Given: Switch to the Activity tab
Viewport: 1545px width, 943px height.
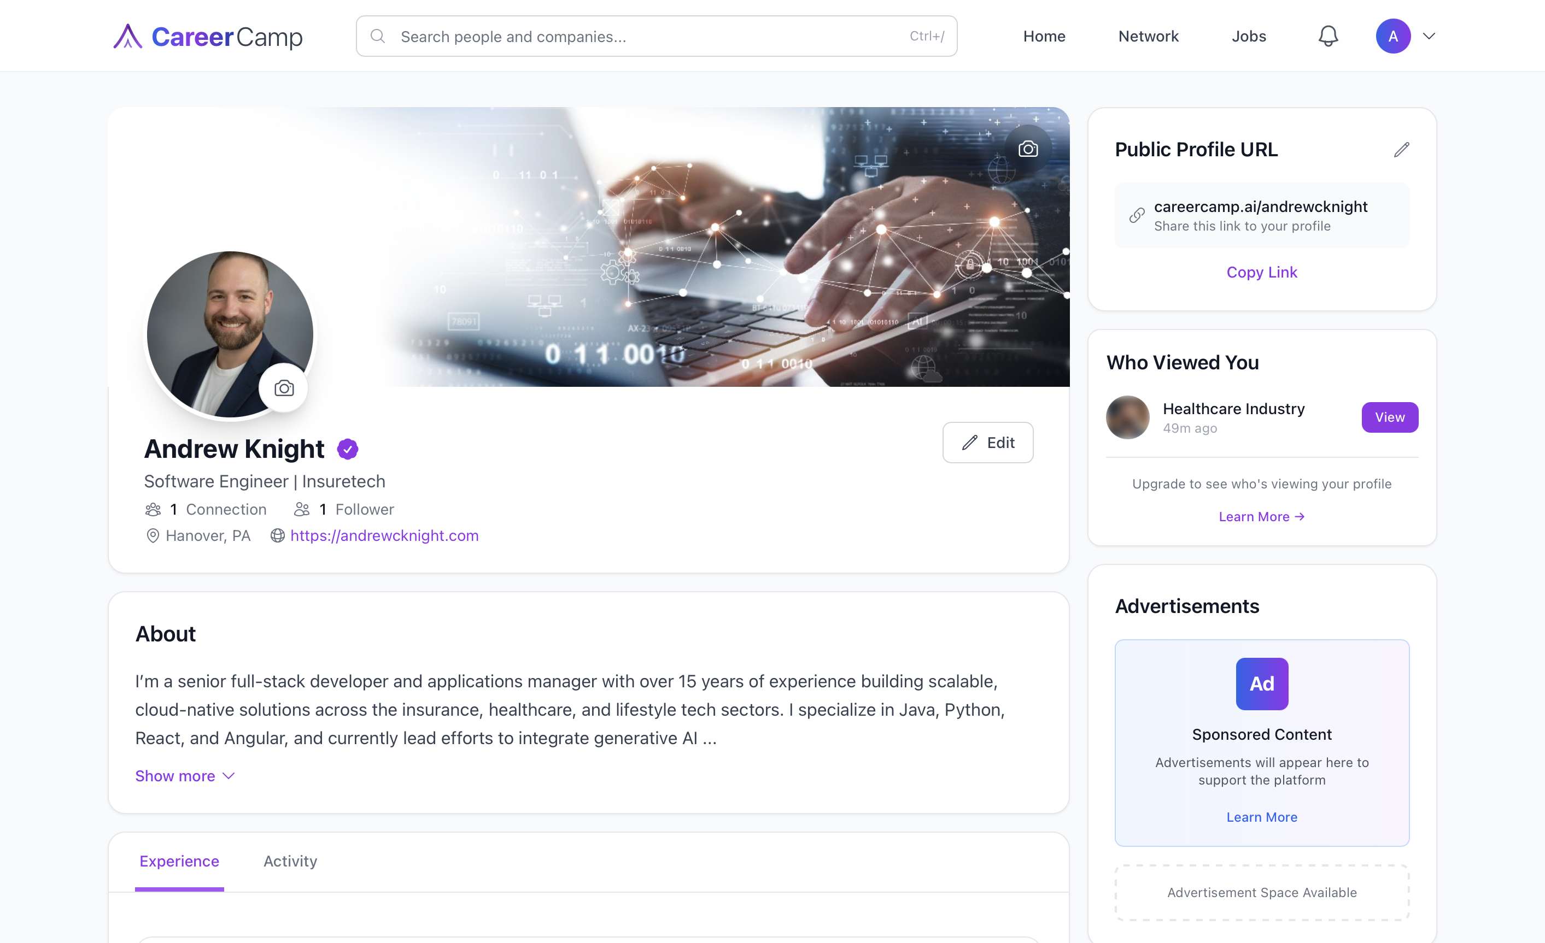Looking at the screenshot, I should [290, 861].
